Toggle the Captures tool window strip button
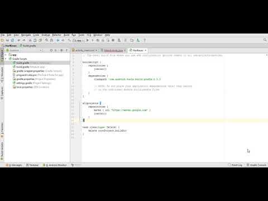The width and height of the screenshot is (268, 201). tap(2, 93)
